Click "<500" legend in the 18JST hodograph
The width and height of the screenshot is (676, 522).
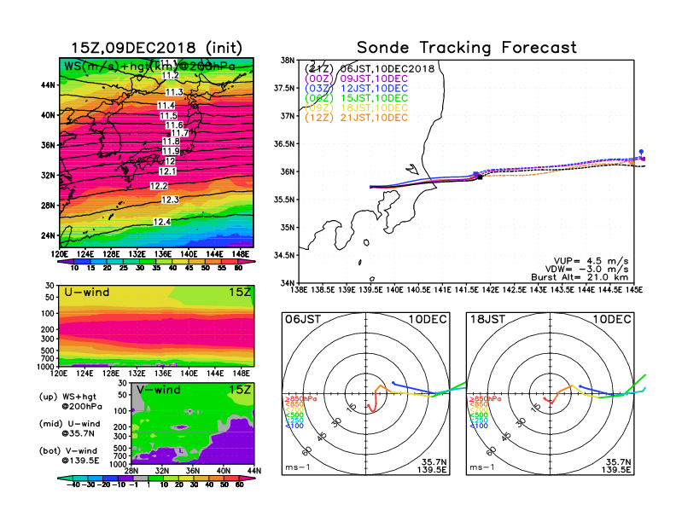click(x=479, y=415)
